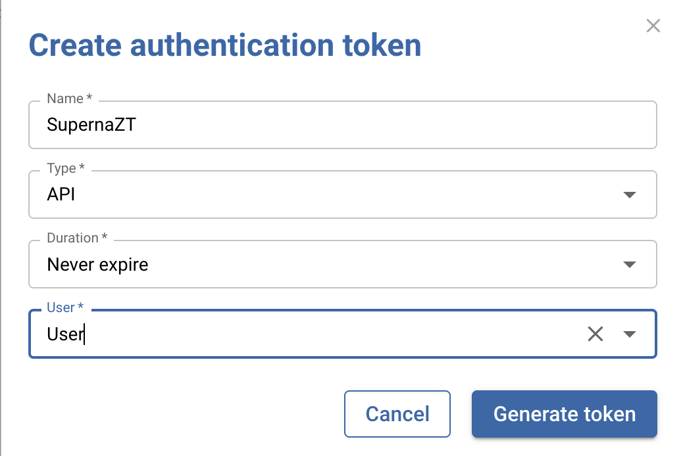Screen dimensions: 683x456
Task: Clear the User field with the X icon
Action: click(595, 334)
